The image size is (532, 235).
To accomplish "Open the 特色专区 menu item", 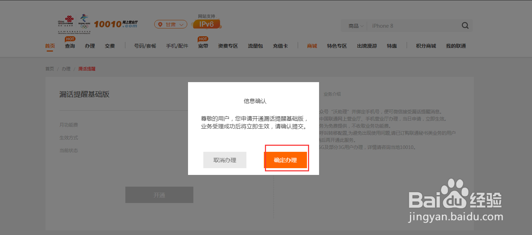I will (337, 46).
